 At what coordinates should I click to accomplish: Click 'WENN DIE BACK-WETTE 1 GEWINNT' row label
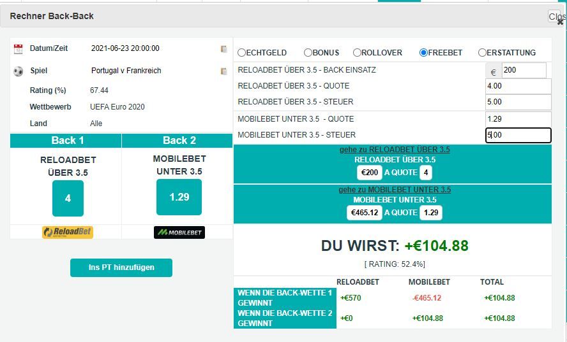click(285, 298)
